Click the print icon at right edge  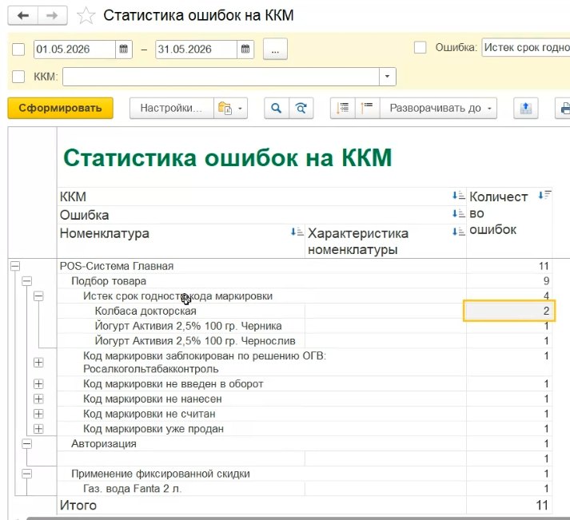(x=564, y=108)
